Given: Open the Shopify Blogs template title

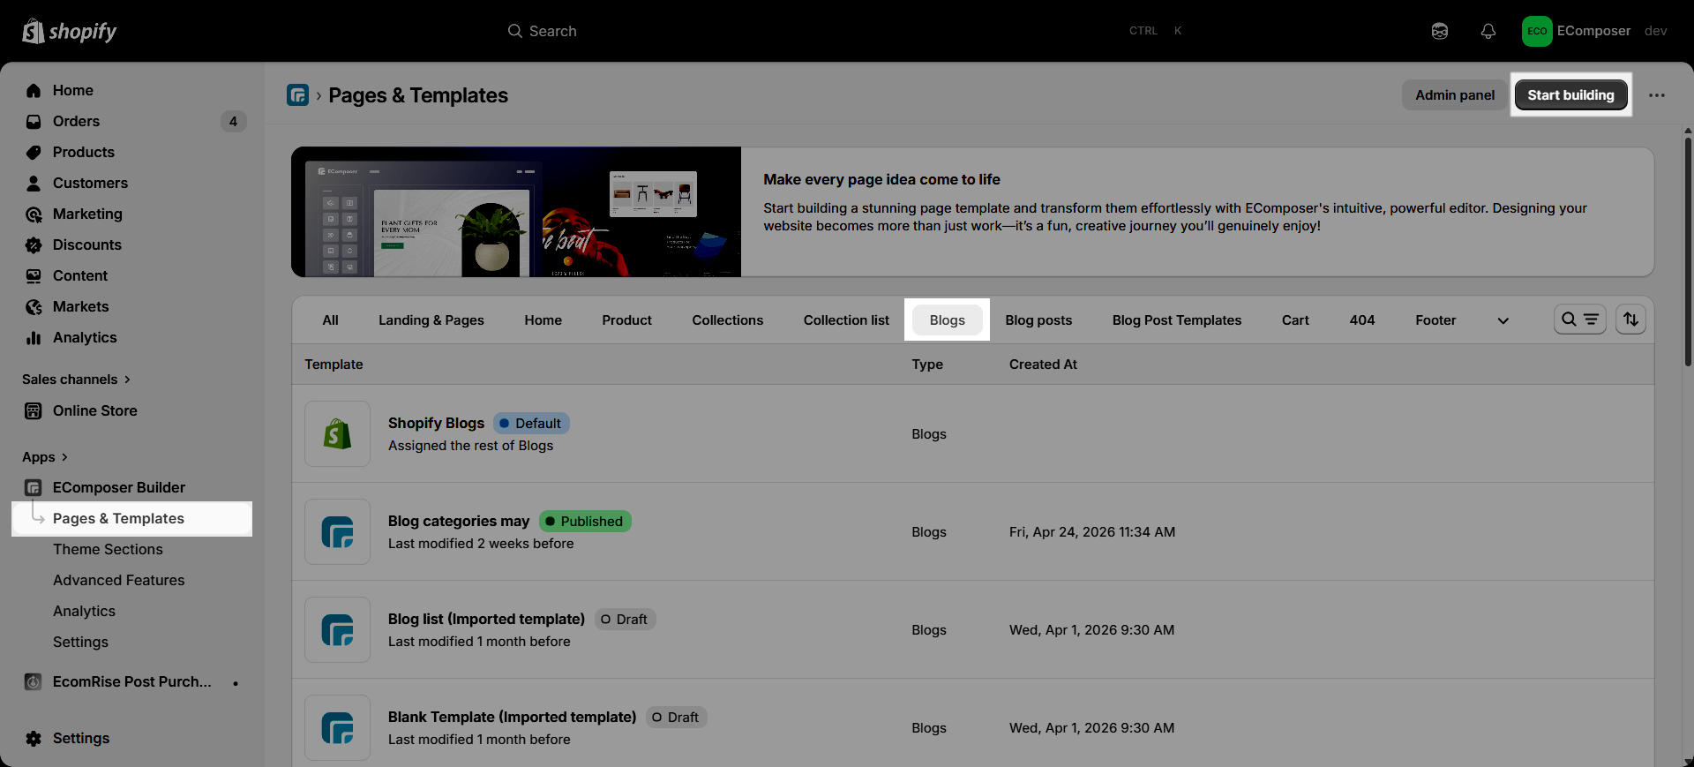Looking at the screenshot, I should pyautogui.click(x=436, y=423).
